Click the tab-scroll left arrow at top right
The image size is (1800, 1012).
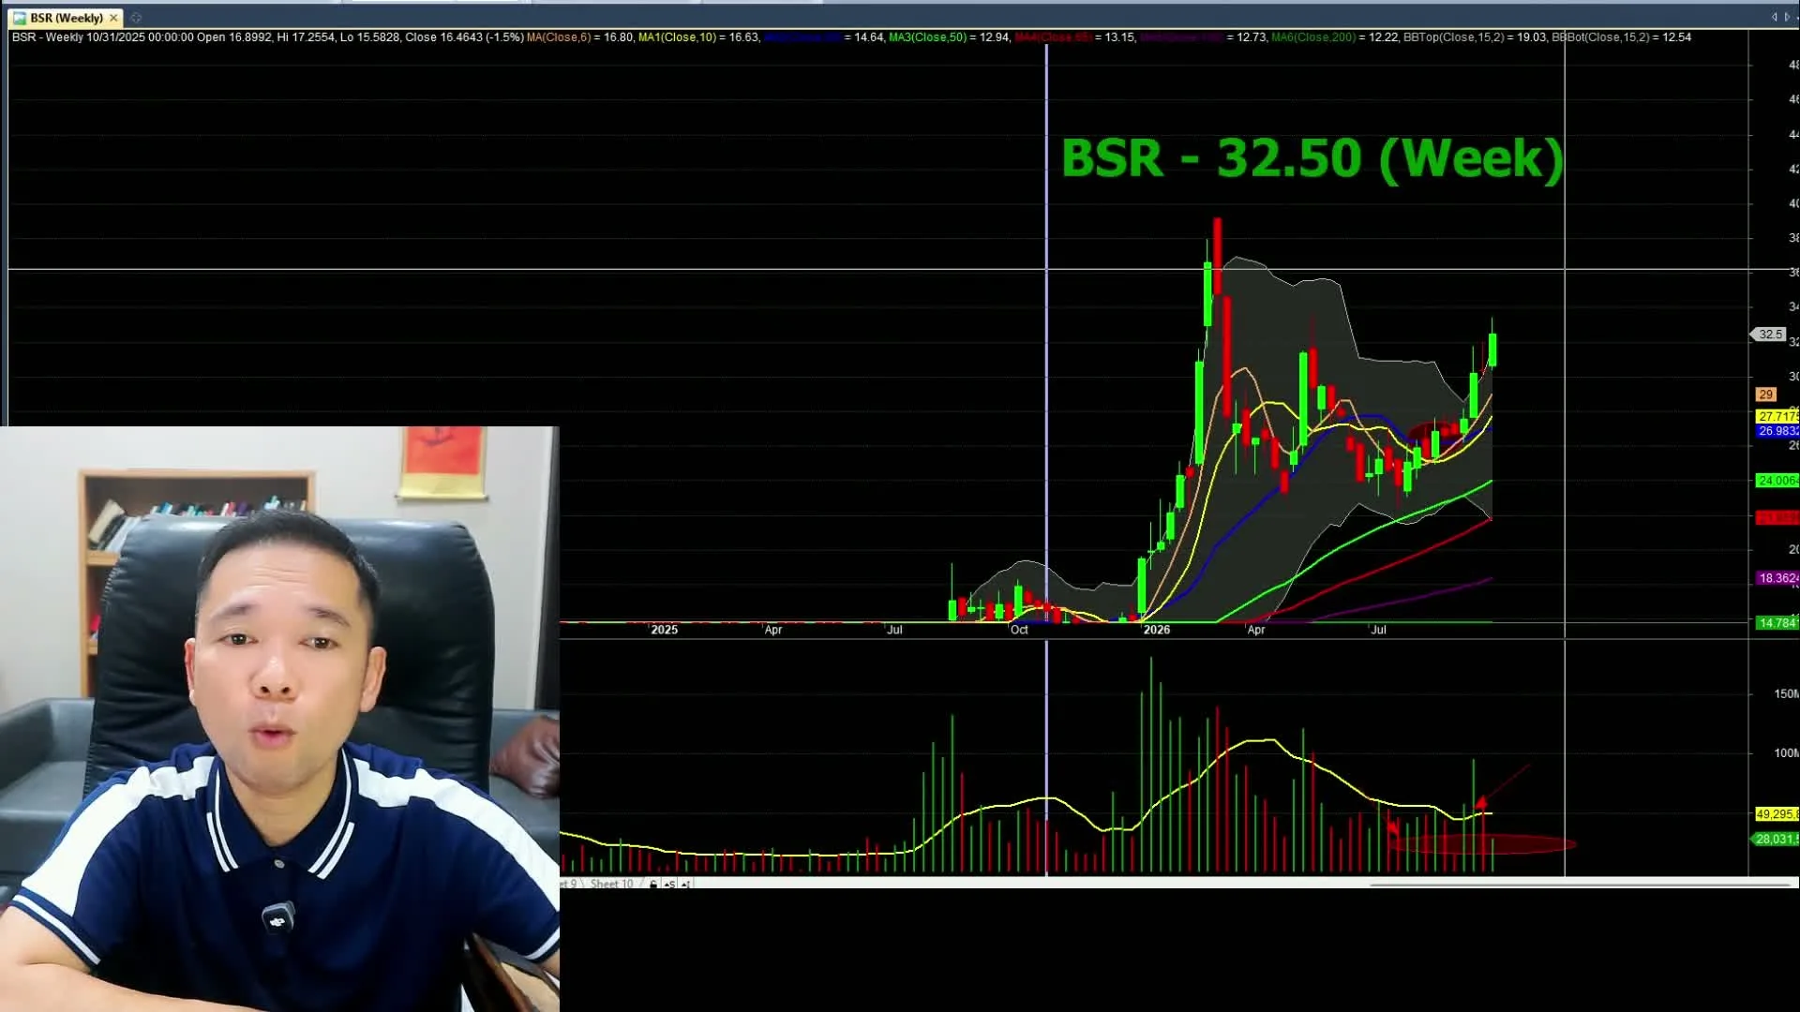click(x=1774, y=17)
